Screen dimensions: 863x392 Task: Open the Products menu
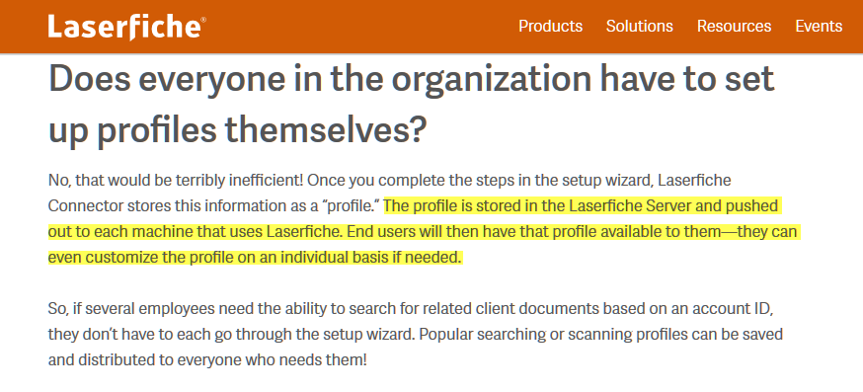pos(550,26)
